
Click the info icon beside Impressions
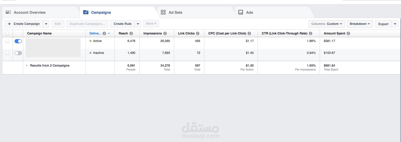[165, 33]
